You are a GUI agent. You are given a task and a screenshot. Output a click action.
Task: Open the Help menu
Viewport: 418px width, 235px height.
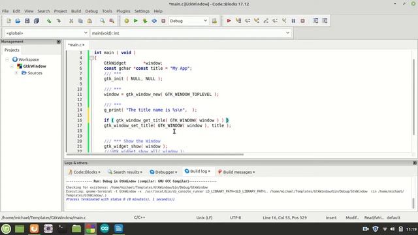[158, 11]
